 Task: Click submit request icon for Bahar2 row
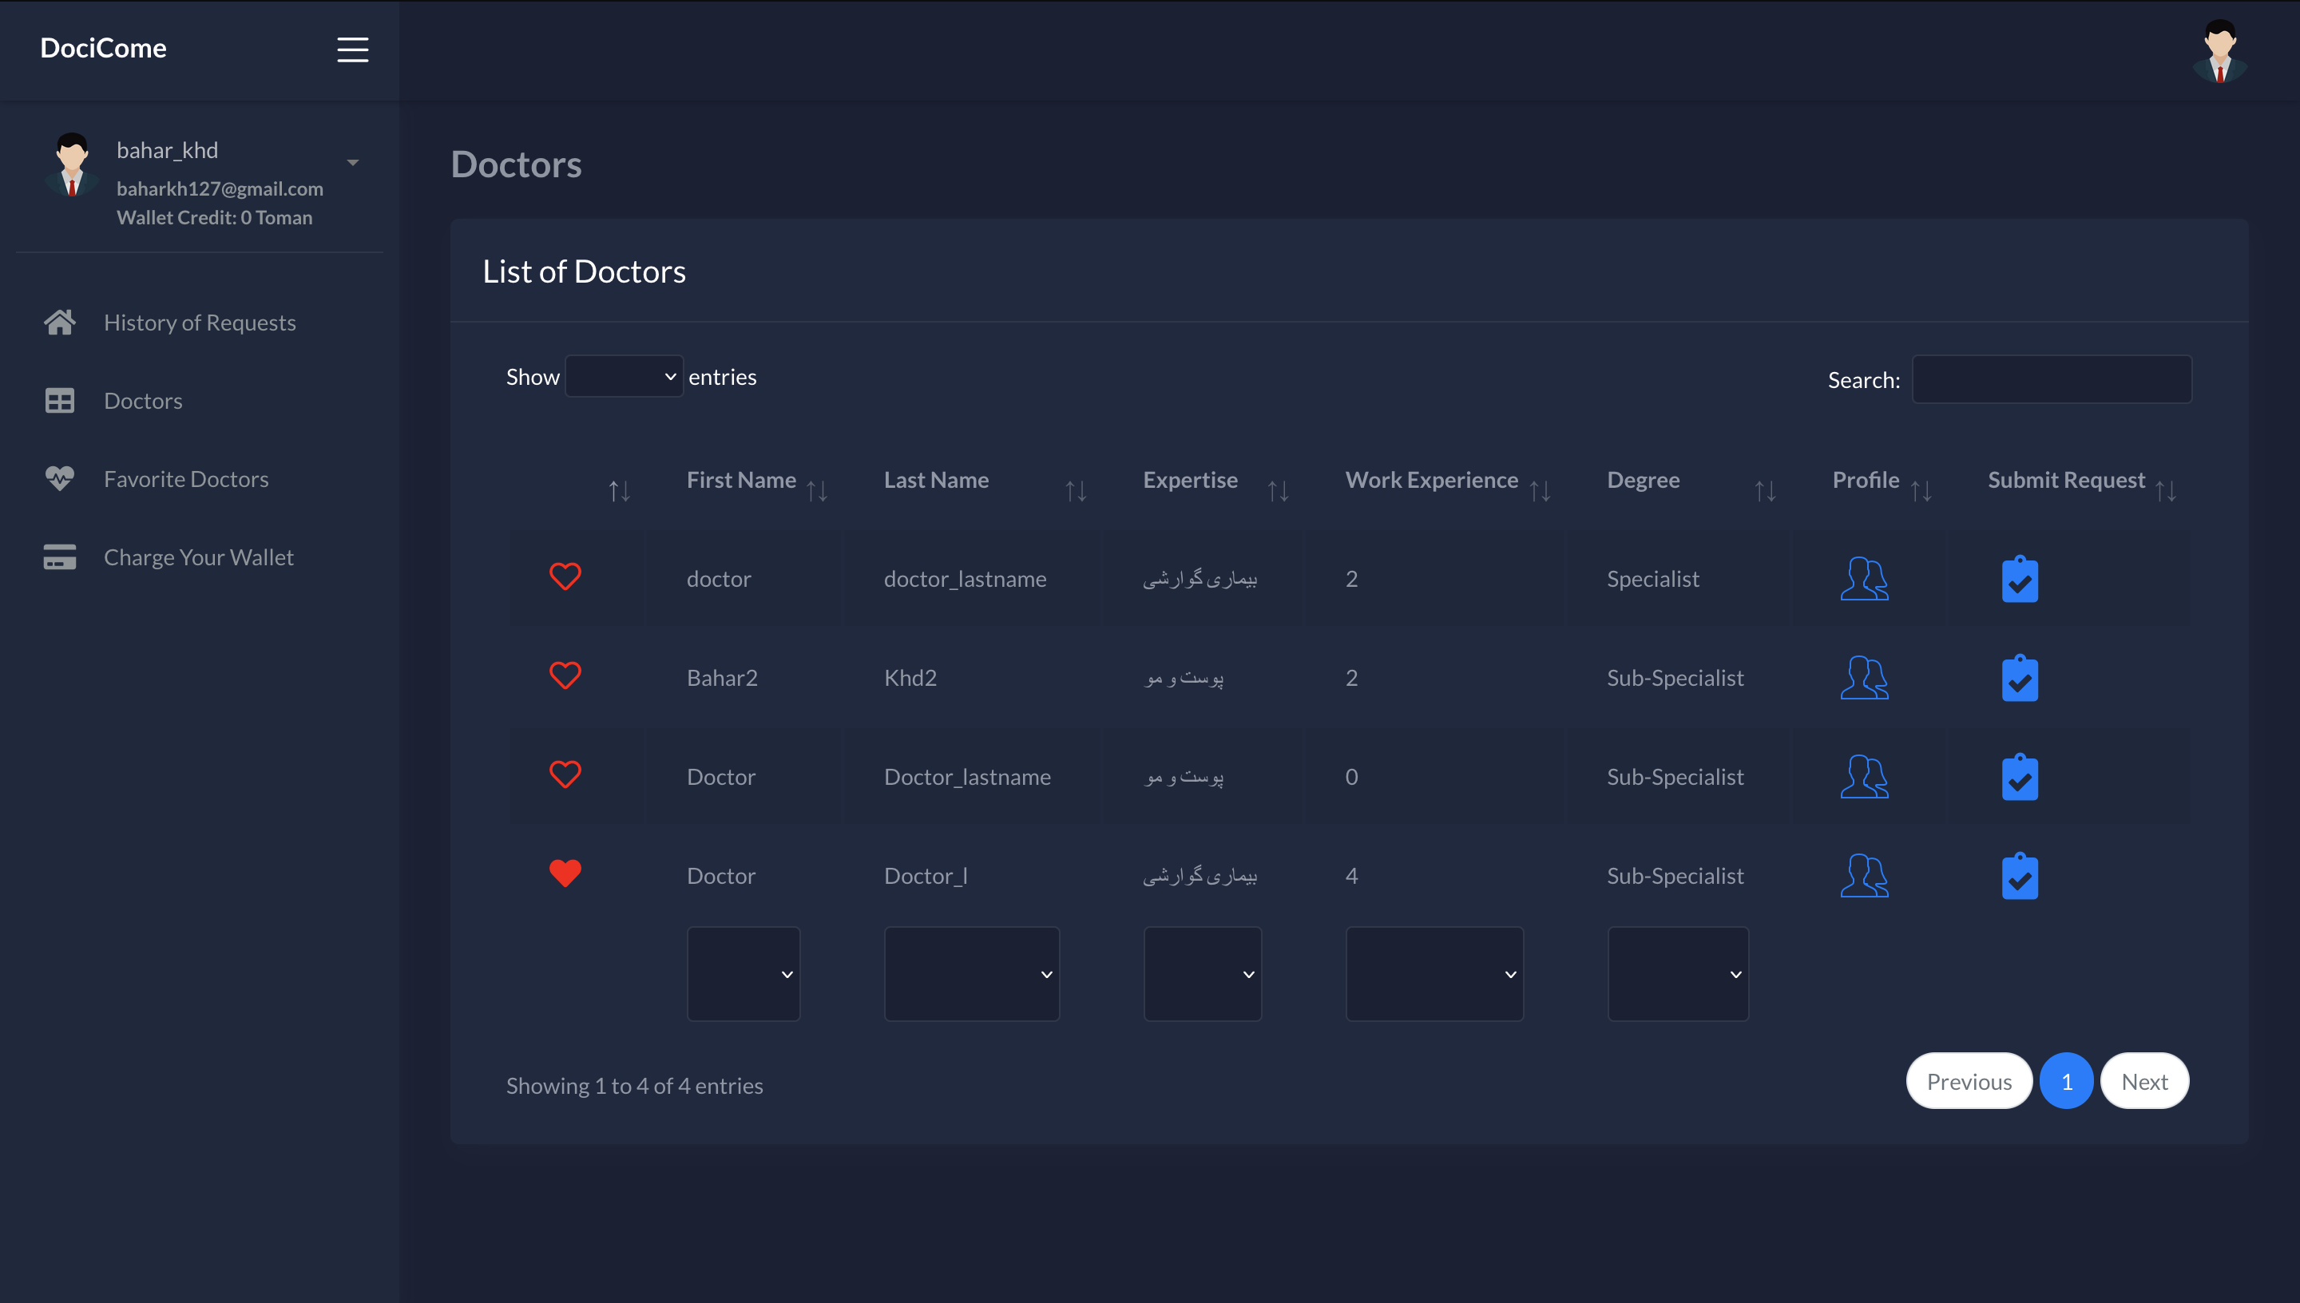click(x=2019, y=679)
